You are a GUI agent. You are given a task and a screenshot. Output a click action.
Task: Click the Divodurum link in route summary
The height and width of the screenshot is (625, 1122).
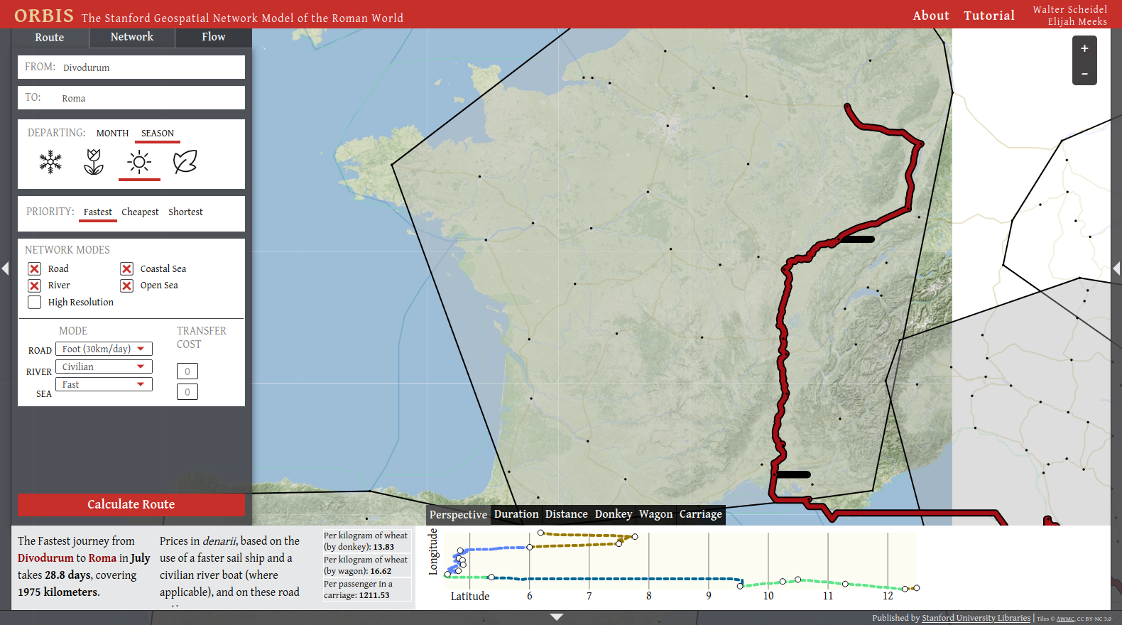point(45,558)
